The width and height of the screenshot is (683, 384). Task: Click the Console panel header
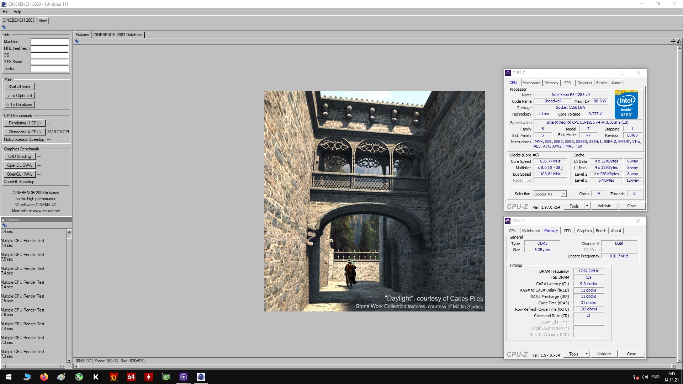pos(36,220)
